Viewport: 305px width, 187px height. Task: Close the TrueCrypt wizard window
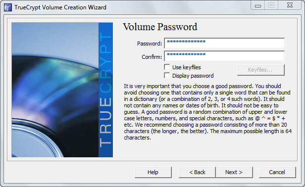(290, 5)
